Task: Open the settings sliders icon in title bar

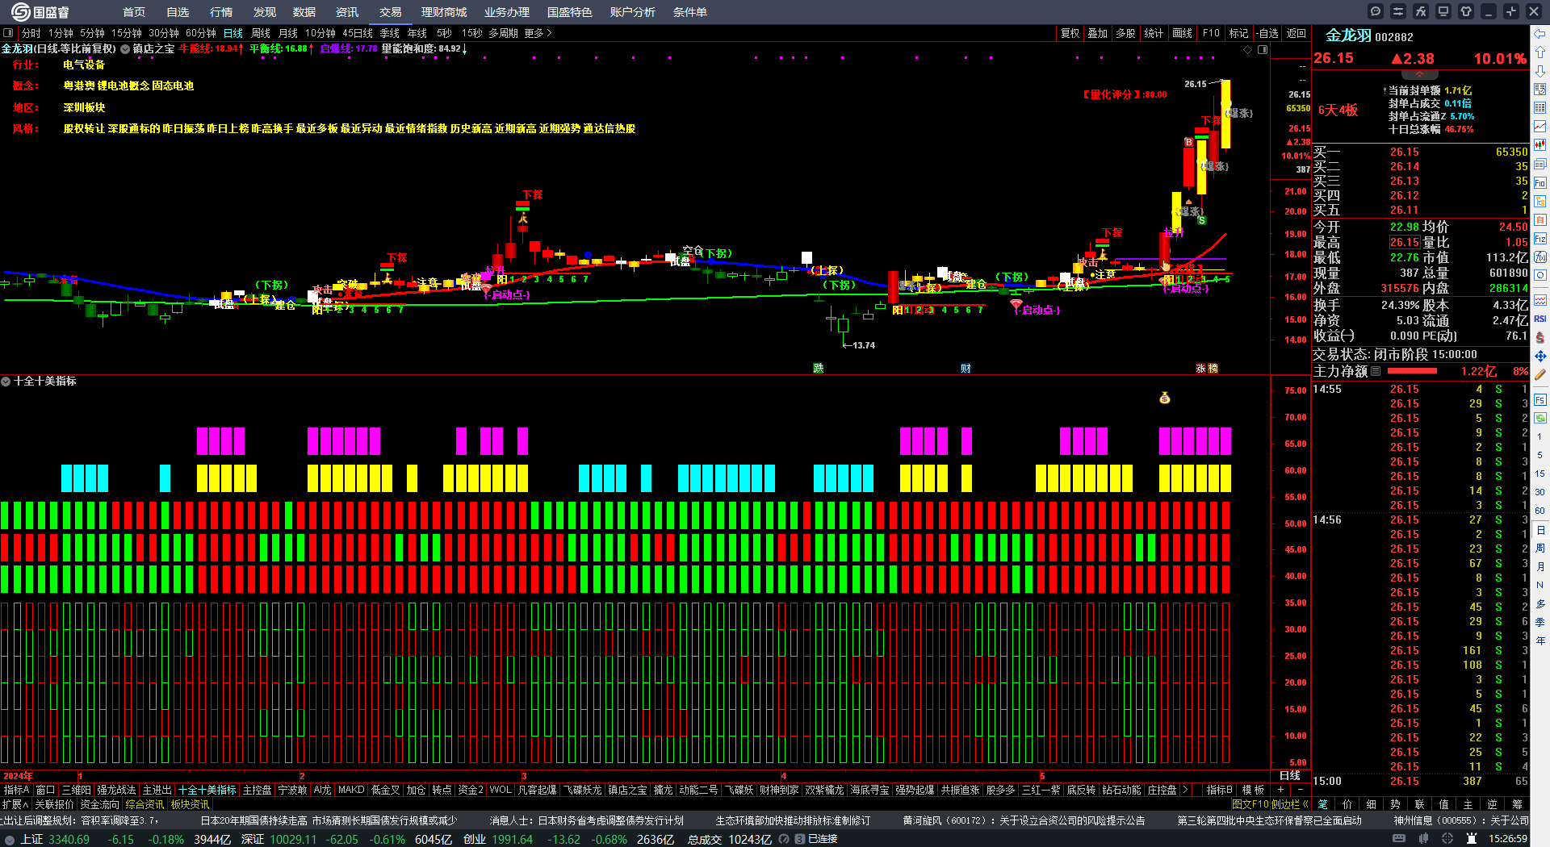Action: pos(1398,11)
